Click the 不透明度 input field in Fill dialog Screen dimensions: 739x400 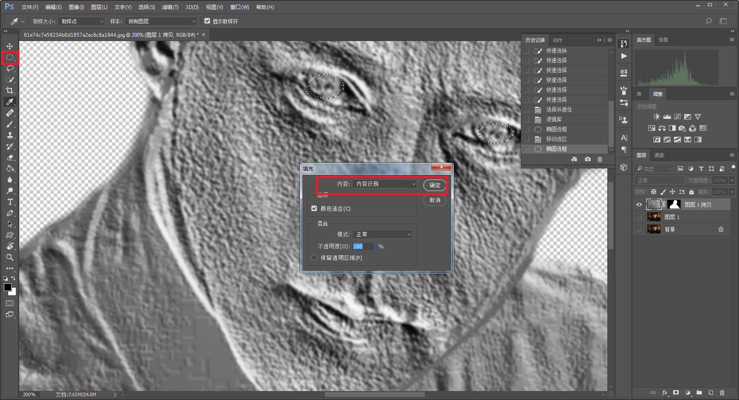point(363,247)
